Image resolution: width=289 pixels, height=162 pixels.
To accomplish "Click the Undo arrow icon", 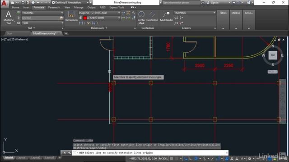I will tap(38, 3).
